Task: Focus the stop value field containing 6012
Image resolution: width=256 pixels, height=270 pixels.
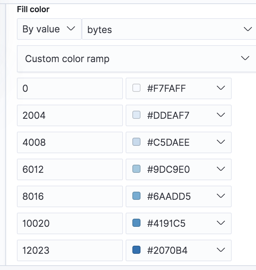Action: 70,169
